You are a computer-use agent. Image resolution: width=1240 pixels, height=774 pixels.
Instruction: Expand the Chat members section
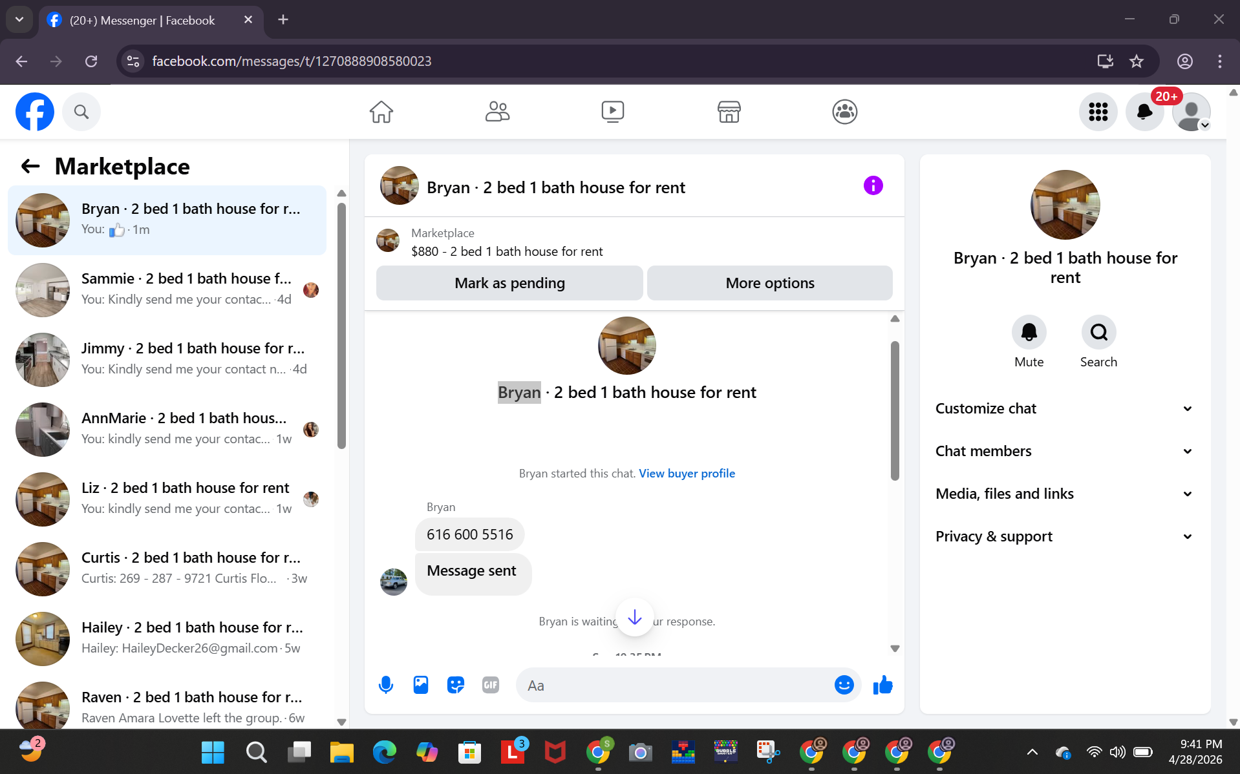[x=1065, y=451]
